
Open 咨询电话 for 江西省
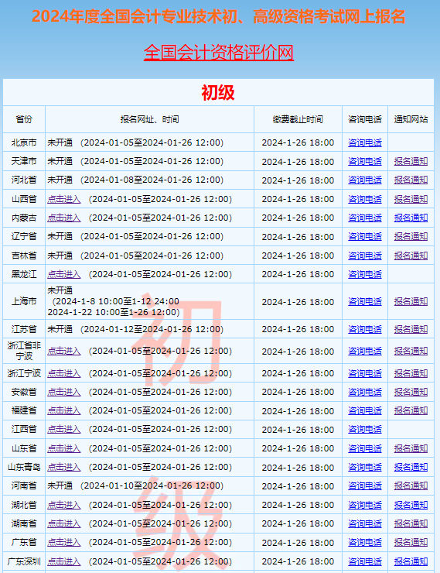click(x=365, y=430)
